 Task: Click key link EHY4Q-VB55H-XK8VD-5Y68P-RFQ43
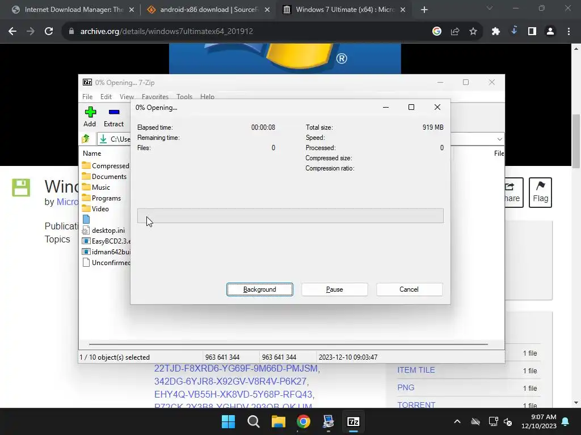[x=233, y=394]
